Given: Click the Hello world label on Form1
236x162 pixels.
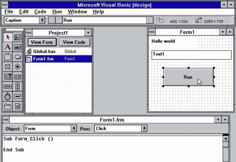Looking at the screenshot, I should [x=163, y=41].
